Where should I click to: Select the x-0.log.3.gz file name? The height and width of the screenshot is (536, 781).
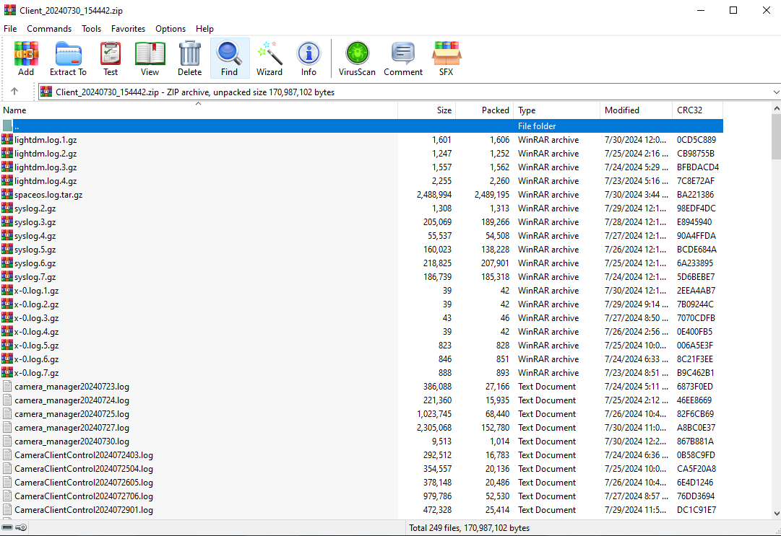click(37, 318)
